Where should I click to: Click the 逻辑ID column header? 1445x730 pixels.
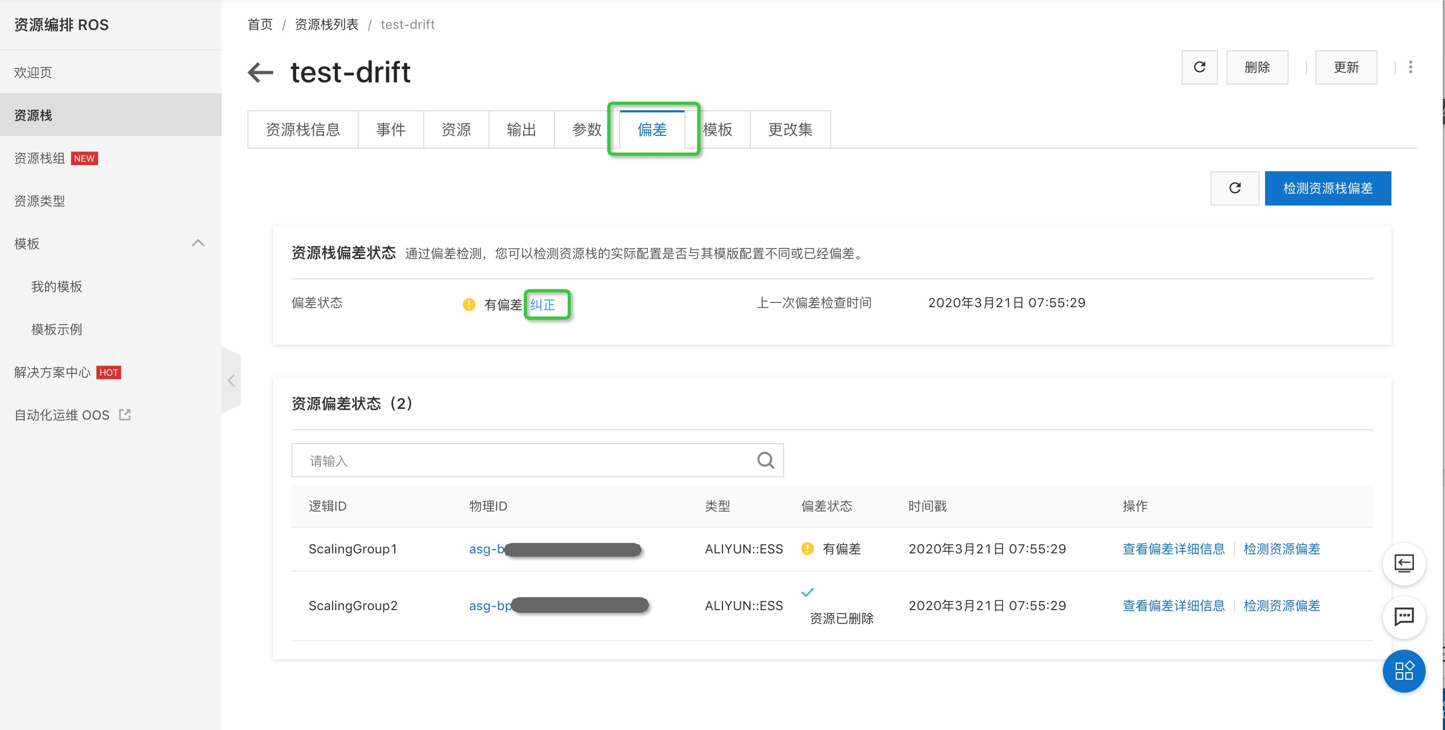pos(328,506)
